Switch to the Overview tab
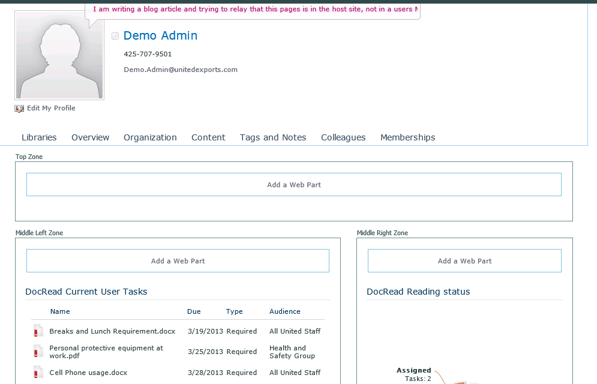Image resolution: width=597 pixels, height=384 pixels. point(90,137)
